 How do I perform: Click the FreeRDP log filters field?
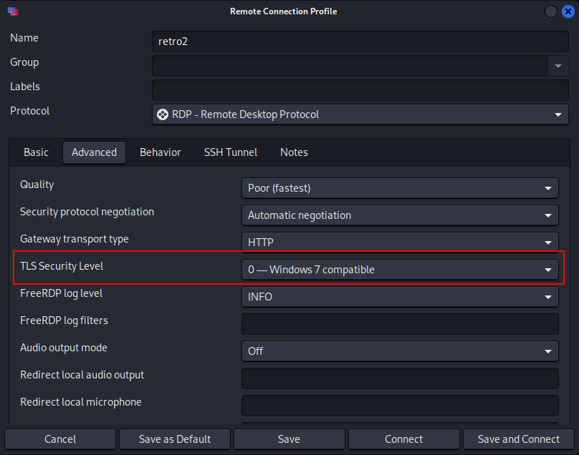pos(400,324)
